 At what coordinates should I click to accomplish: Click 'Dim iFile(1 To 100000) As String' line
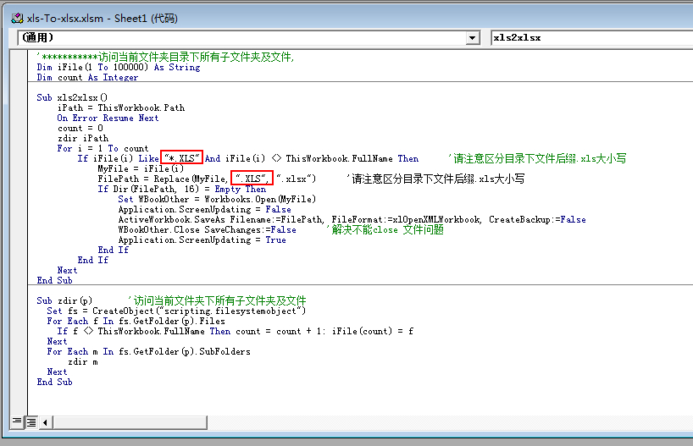(x=119, y=67)
